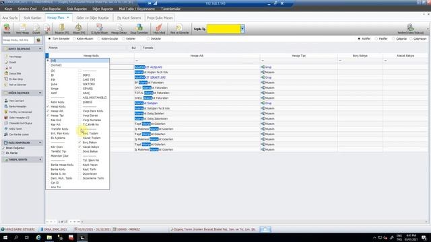Image resolution: width=431 pixels, height=242 pixels.
Task: Click the Hızlı Mod toolbar icon
Action: (x=159, y=28)
